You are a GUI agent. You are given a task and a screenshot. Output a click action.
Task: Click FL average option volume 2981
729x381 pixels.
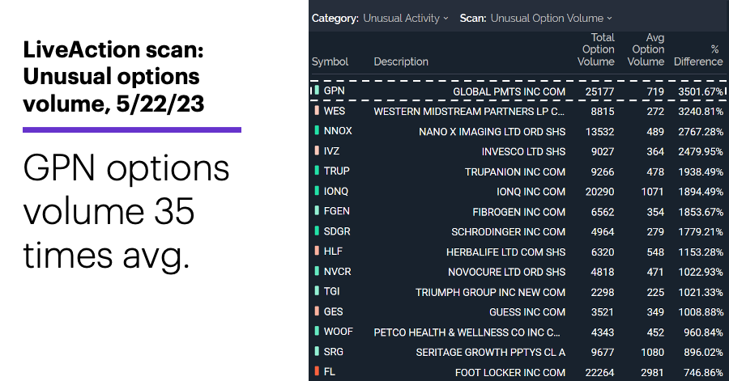point(652,373)
